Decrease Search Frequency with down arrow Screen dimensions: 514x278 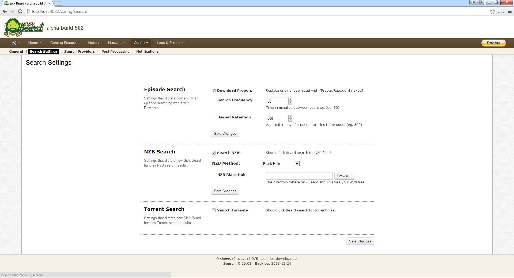point(290,103)
